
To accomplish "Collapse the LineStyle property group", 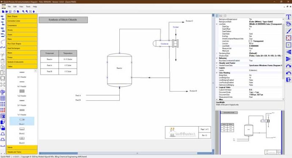I will coord(217,24).
